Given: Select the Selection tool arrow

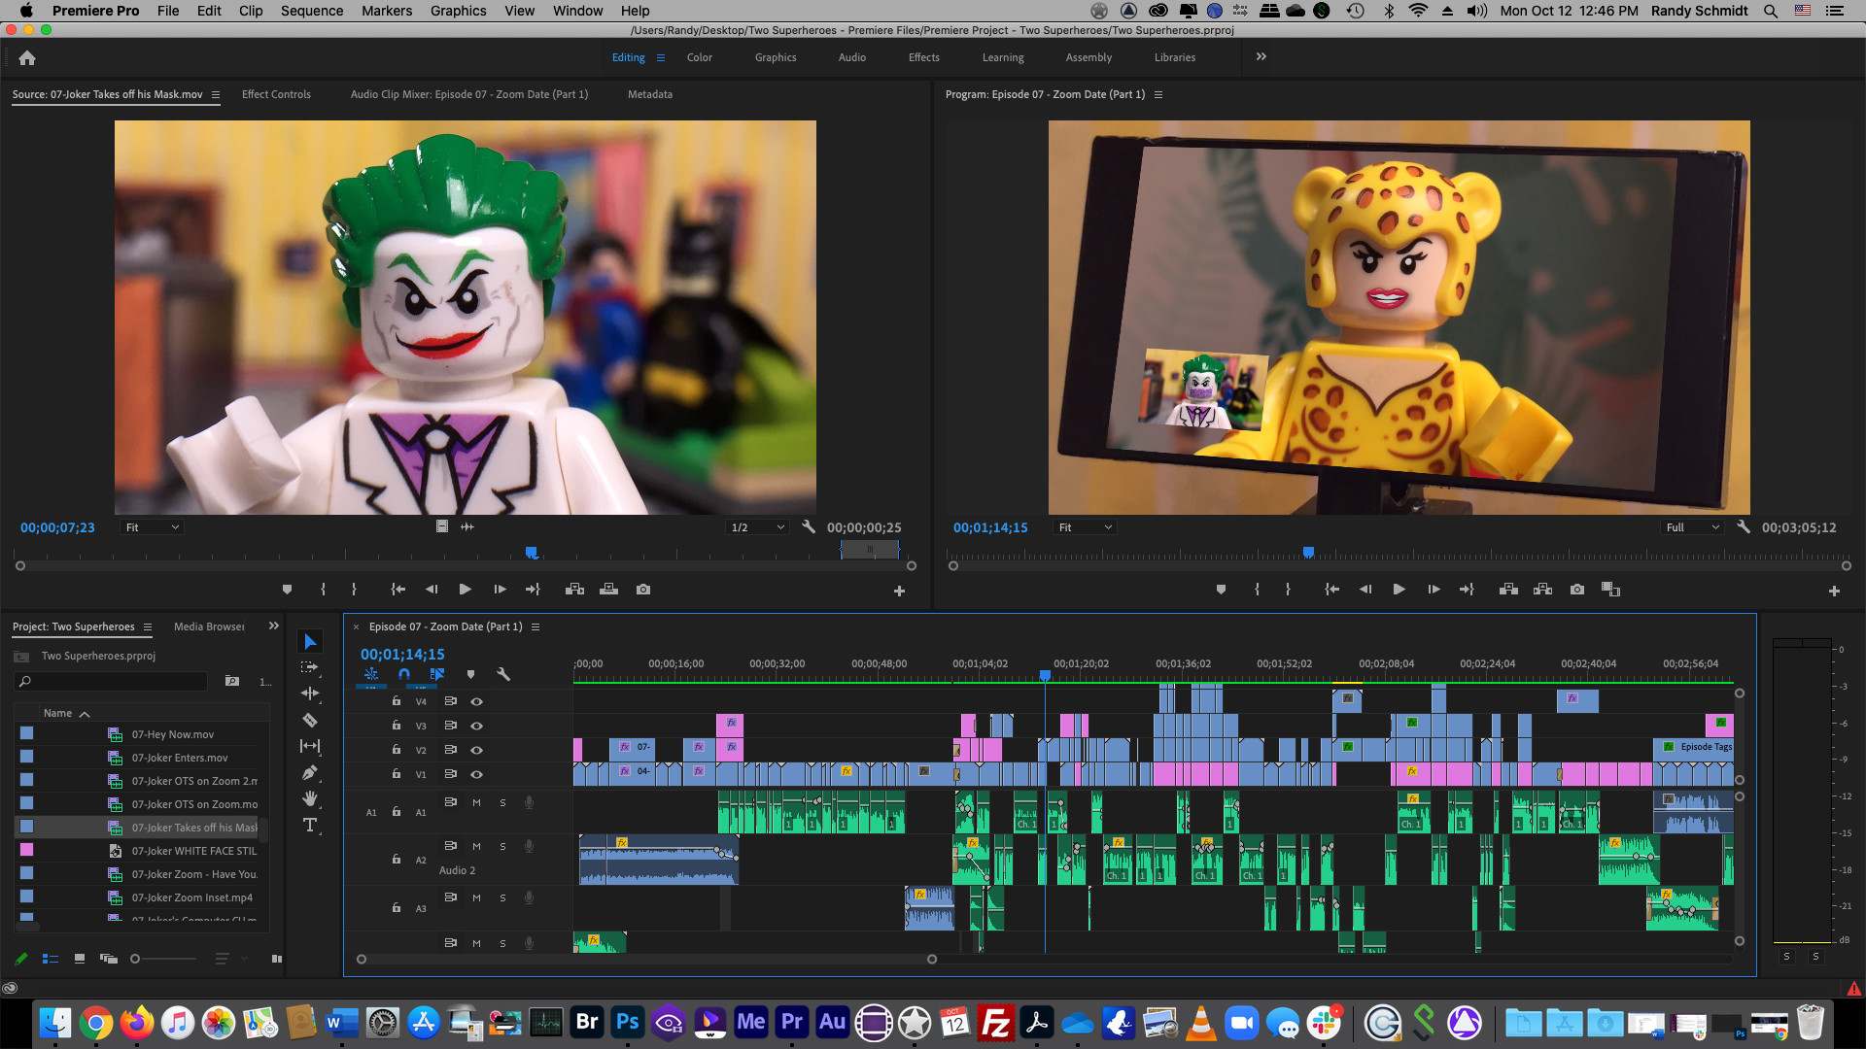Looking at the screenshot, I should [x=310, y=641].
